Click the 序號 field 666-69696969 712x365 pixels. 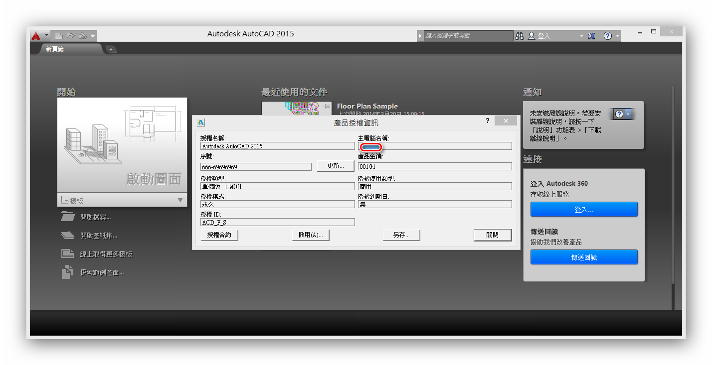pos(256,167)
